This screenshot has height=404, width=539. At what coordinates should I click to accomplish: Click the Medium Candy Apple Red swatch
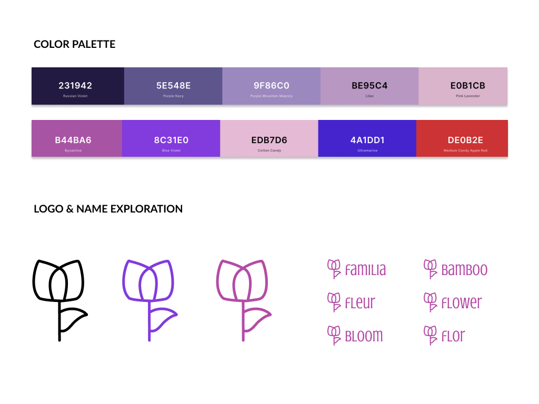[x=462, y=138]
